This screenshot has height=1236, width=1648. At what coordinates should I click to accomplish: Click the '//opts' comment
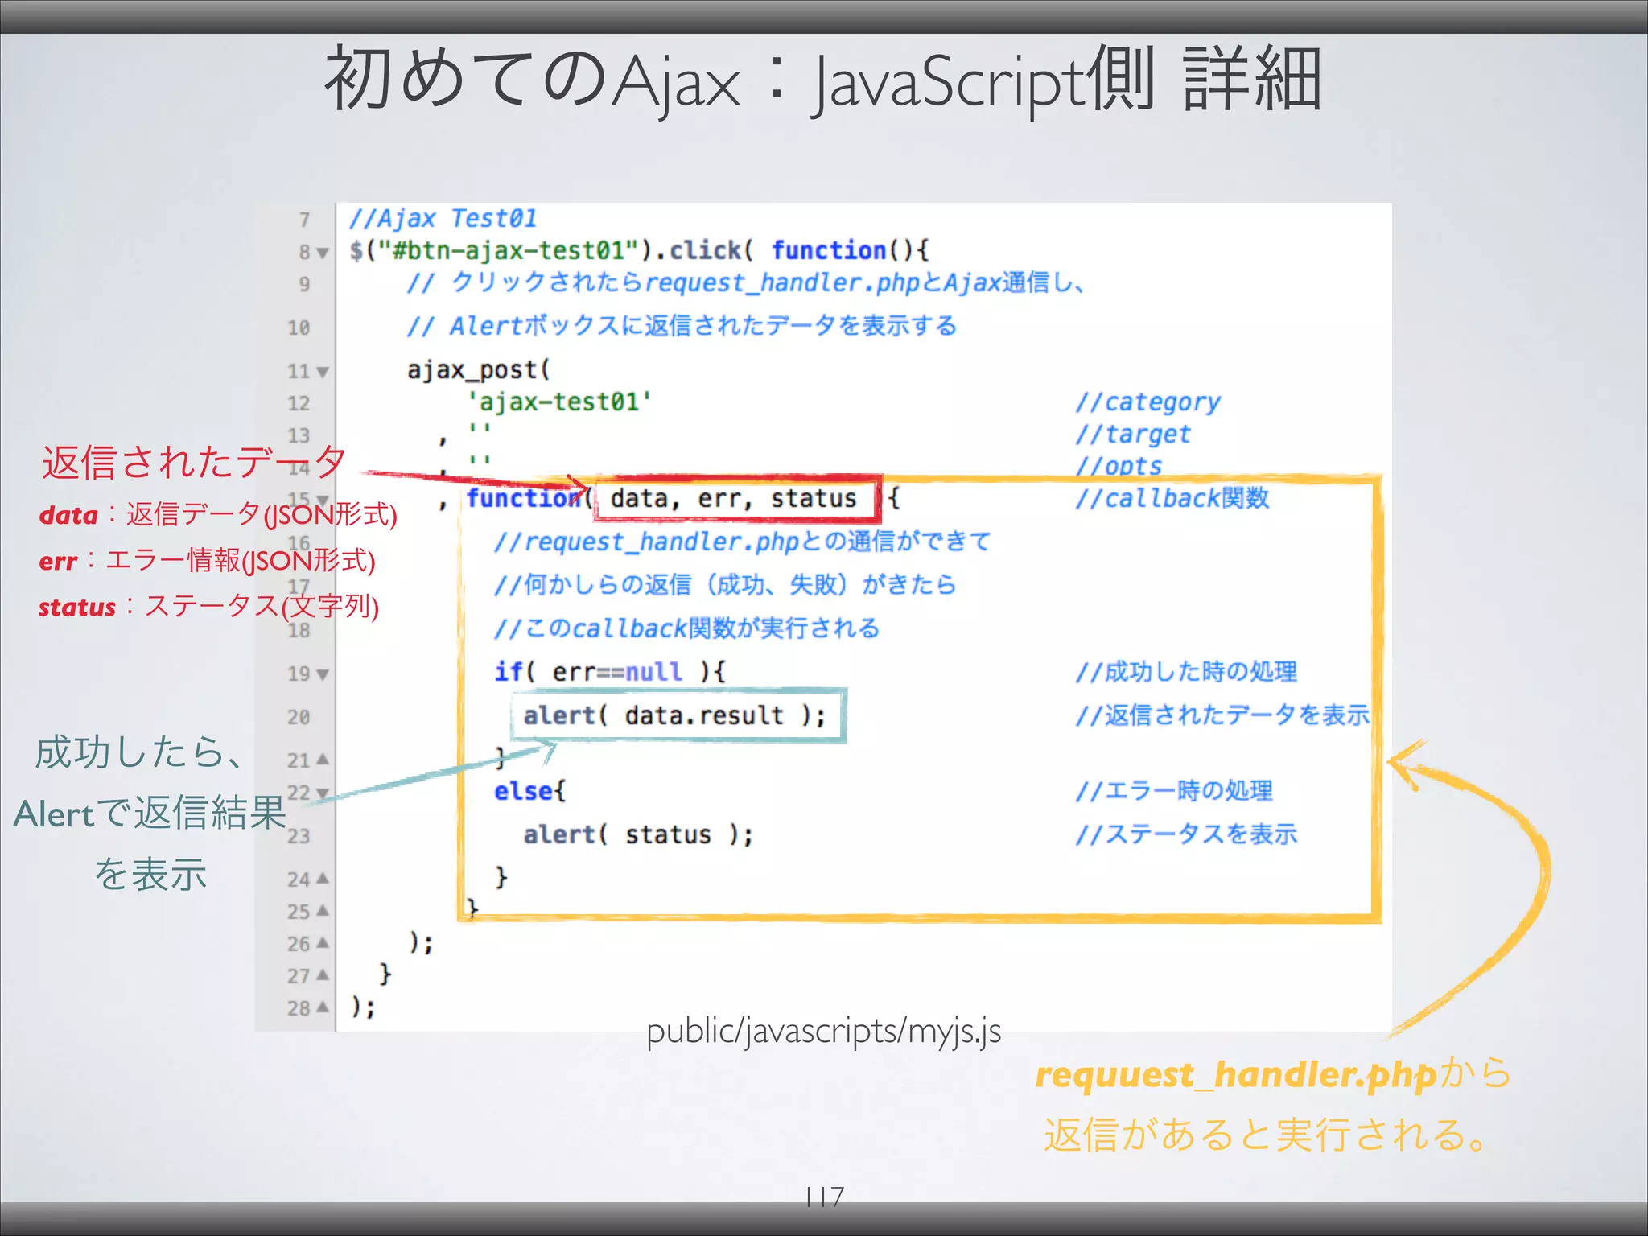(x=1119, y=465)
